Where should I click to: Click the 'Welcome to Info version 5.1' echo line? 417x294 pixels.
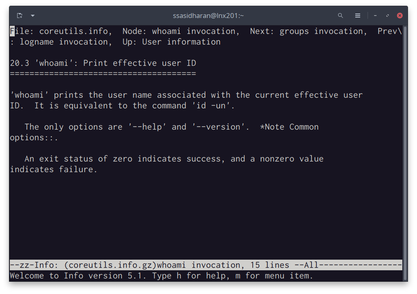(161, 276)
